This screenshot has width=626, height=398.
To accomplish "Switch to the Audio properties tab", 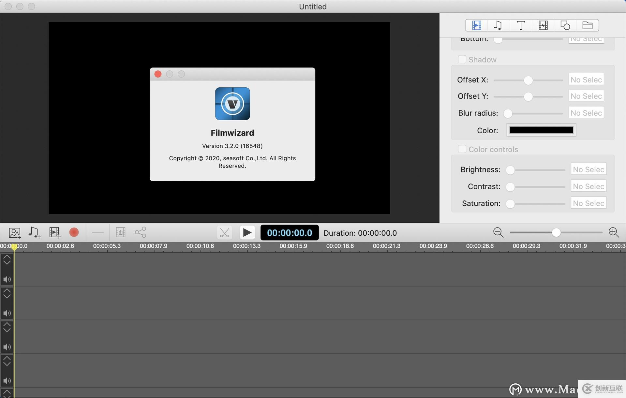I will point(498,25).
